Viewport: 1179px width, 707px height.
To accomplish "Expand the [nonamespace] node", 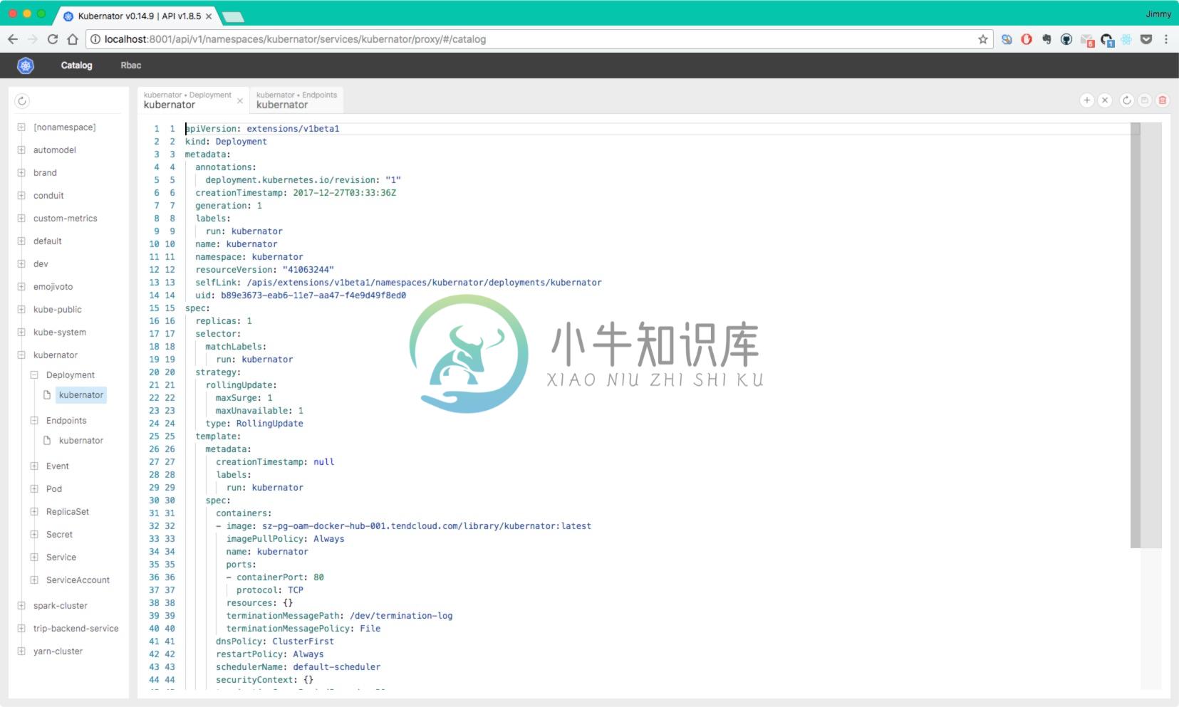I will [21, 127].
